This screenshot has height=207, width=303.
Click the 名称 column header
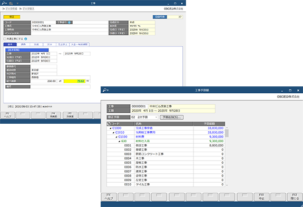[164, 124]
